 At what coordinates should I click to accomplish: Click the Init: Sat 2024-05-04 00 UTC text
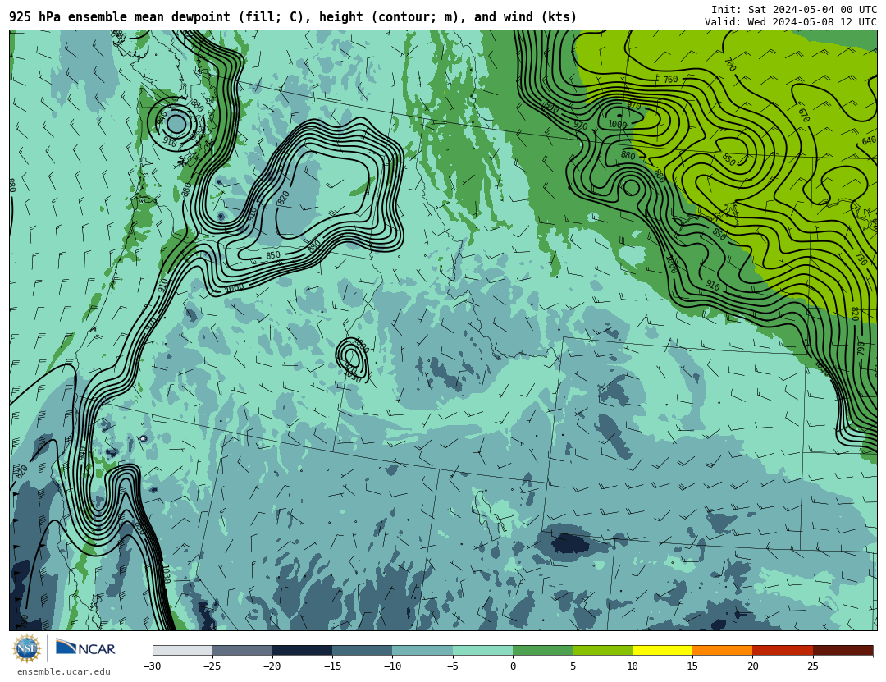coord(794,10)
